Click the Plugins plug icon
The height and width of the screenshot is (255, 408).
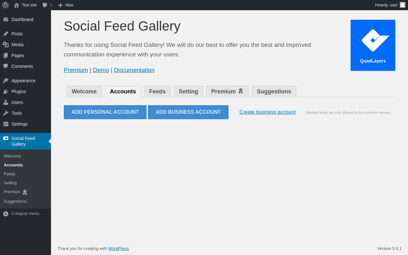[x=6, y=91]
